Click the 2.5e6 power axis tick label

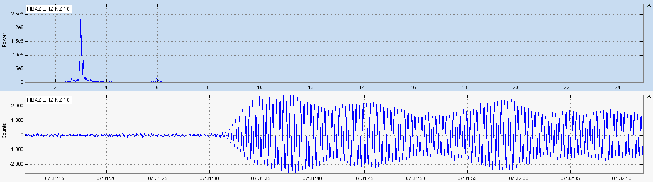pyautogui.click(x=16, y=14)
